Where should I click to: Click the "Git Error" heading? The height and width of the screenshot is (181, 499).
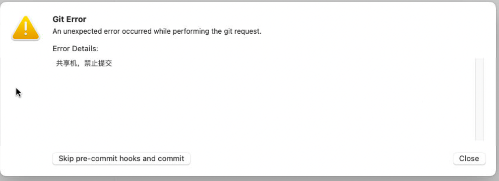(x=69, y=20)
